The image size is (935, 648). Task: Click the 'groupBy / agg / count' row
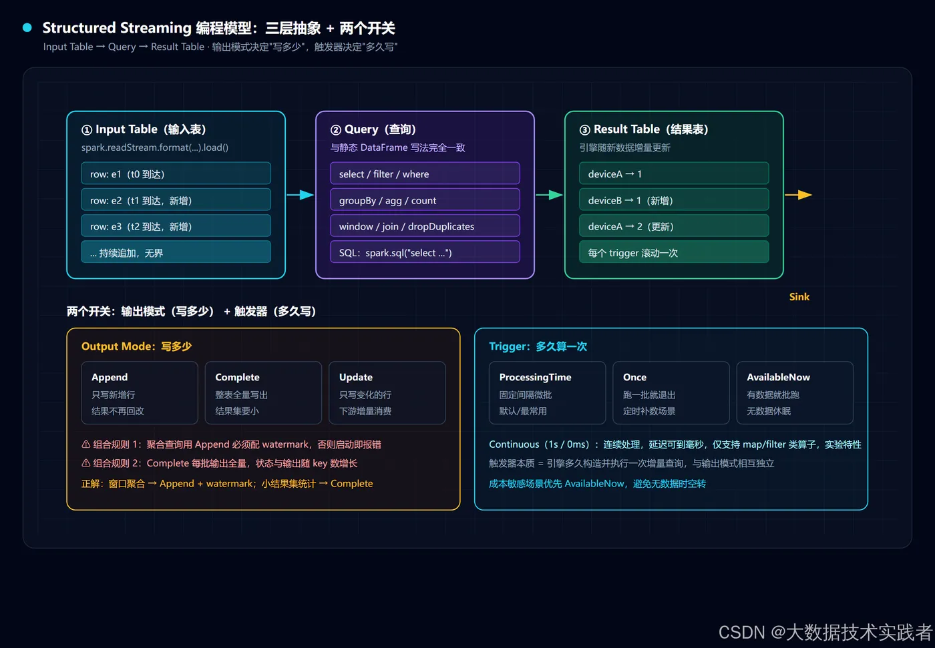[425, 200]
